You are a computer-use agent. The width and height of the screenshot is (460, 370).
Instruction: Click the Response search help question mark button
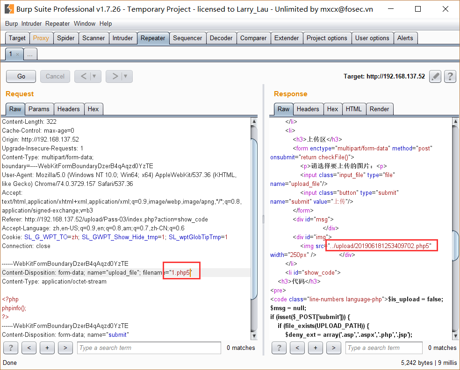(279, 348)
